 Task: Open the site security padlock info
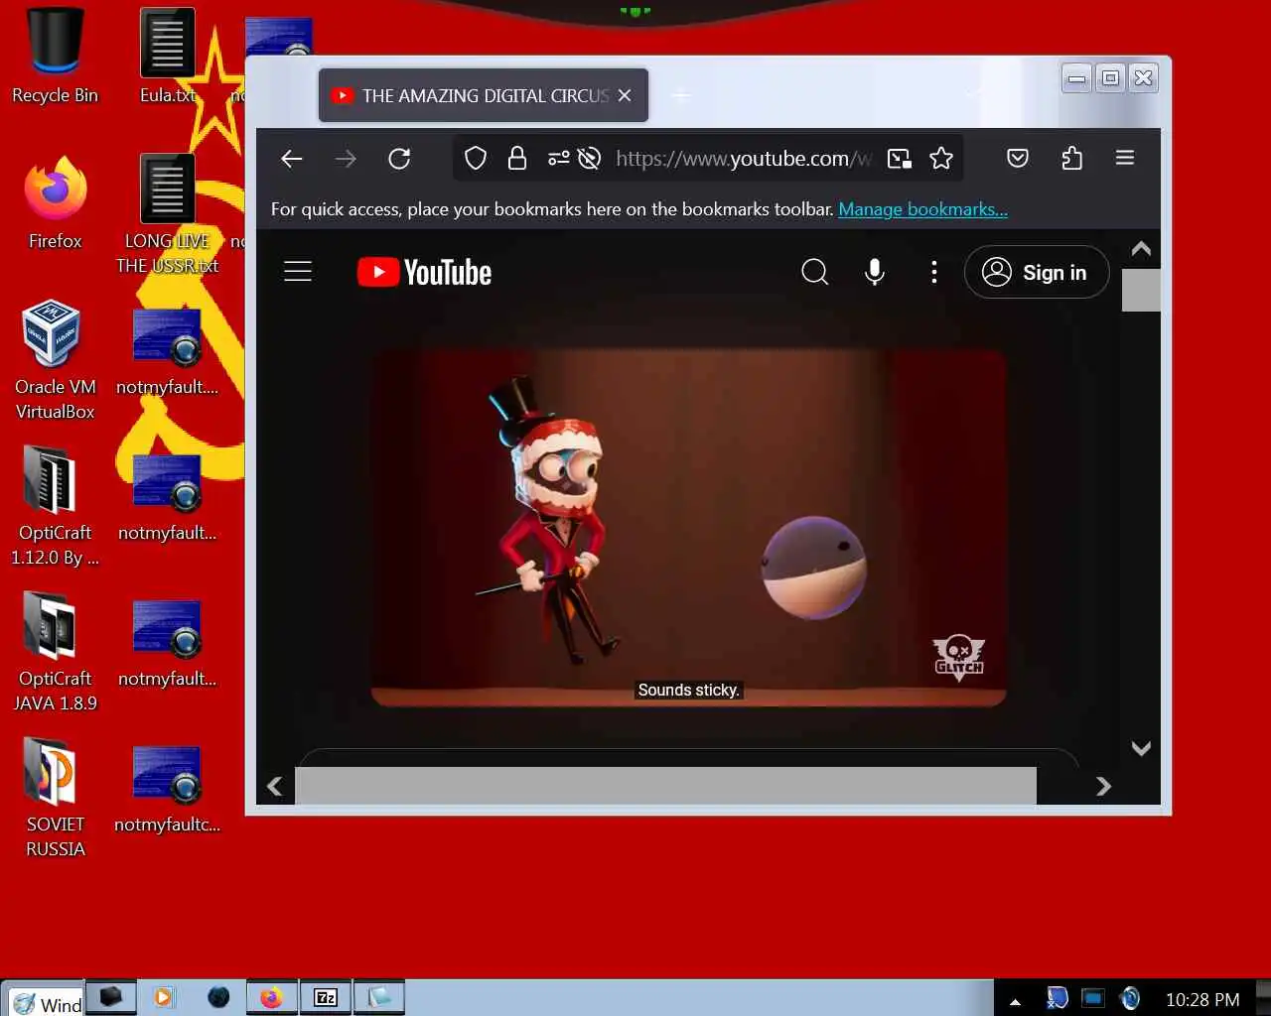517,159
